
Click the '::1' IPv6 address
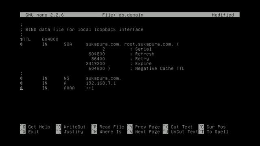coord(90,88)
